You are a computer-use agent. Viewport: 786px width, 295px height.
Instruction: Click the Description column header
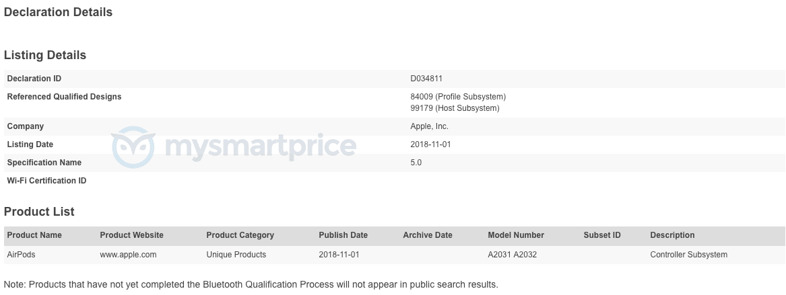[672, 235]
